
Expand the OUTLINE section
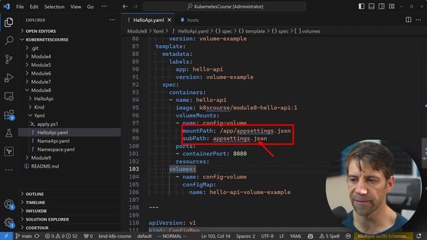69,194
